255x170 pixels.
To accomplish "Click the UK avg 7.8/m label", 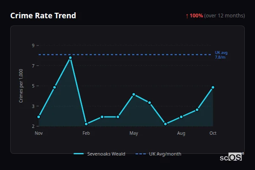I will click(221, 54).
